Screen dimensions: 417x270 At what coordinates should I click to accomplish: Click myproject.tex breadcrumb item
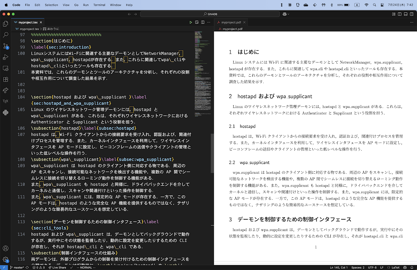point(27,29)
